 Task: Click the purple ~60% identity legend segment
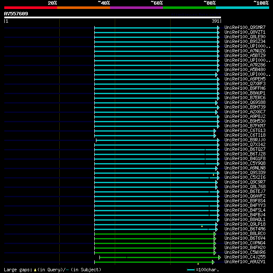point(136,8)
